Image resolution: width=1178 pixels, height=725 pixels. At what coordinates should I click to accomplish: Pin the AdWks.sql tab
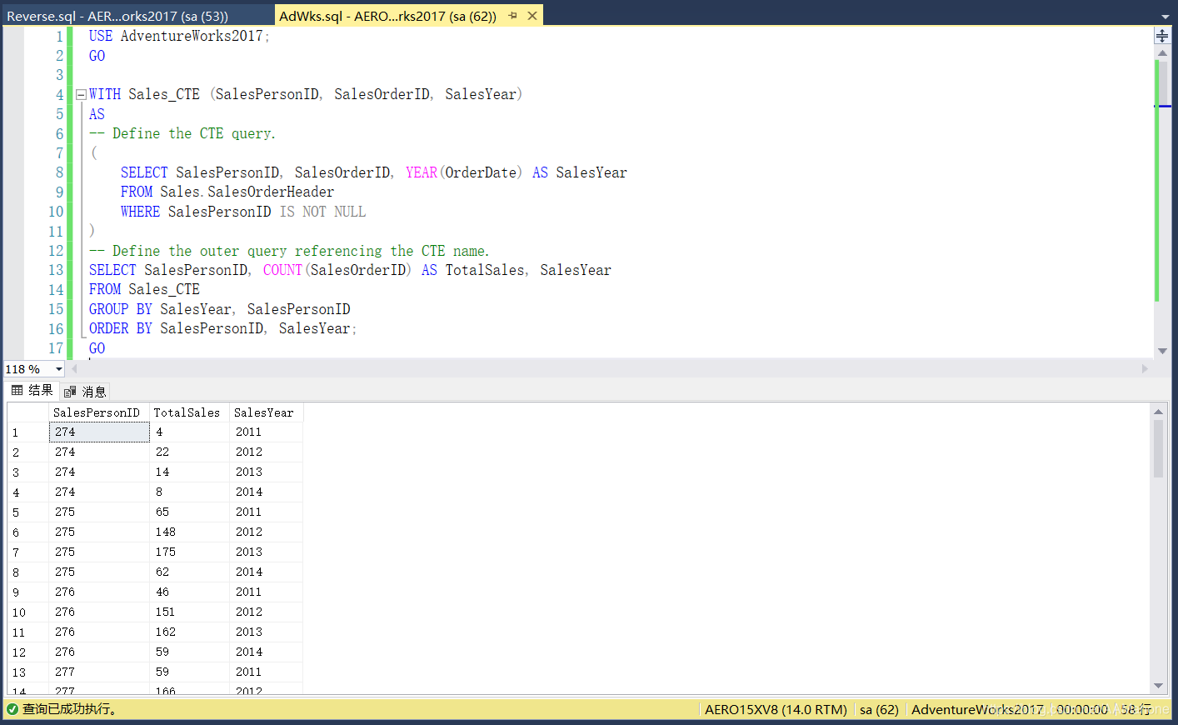pyautogui.click(x=513, y=16)
